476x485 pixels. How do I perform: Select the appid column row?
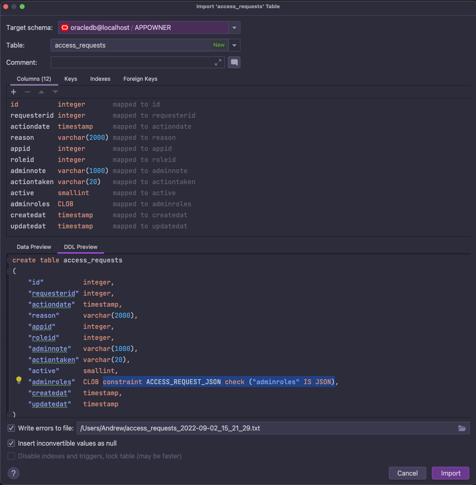pyautogui.click(x=238, y=149)
